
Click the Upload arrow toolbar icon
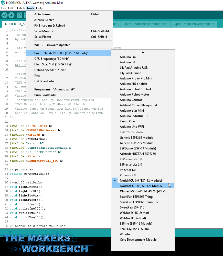click(11, 15)
